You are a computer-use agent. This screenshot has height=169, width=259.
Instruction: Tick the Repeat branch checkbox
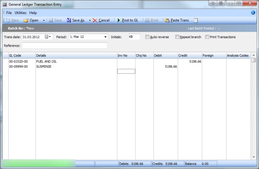[x=177, y=37]
